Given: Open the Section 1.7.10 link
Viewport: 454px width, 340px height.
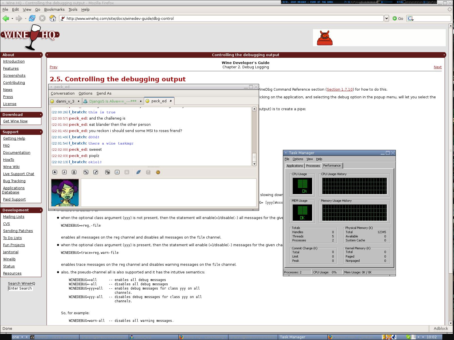Looking at the screenshot, I should tap(340, 89).
